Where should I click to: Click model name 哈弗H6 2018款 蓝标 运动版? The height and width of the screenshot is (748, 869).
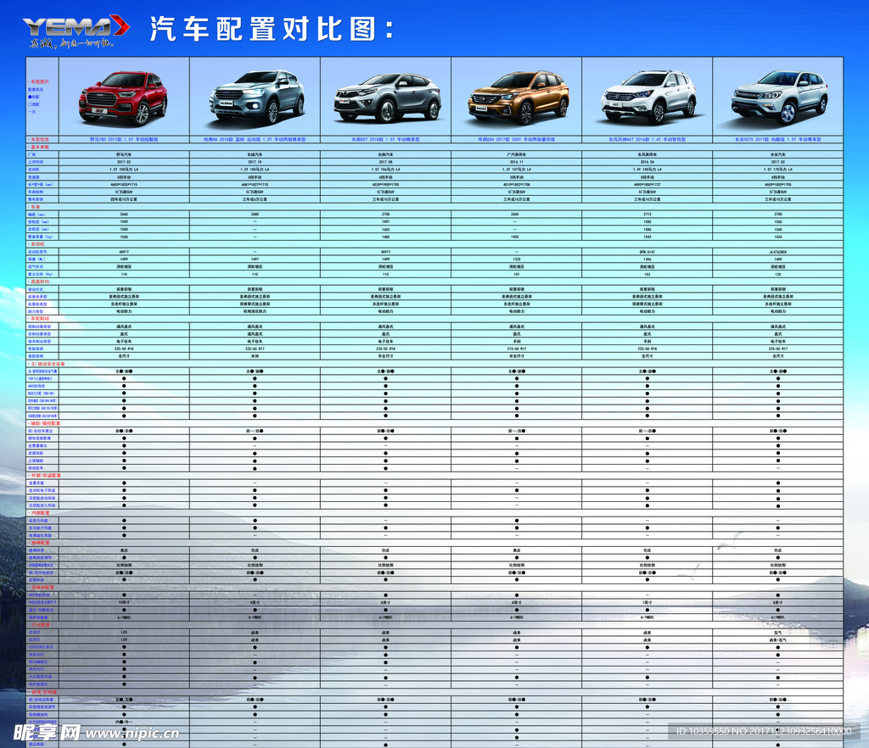[255, 140]
